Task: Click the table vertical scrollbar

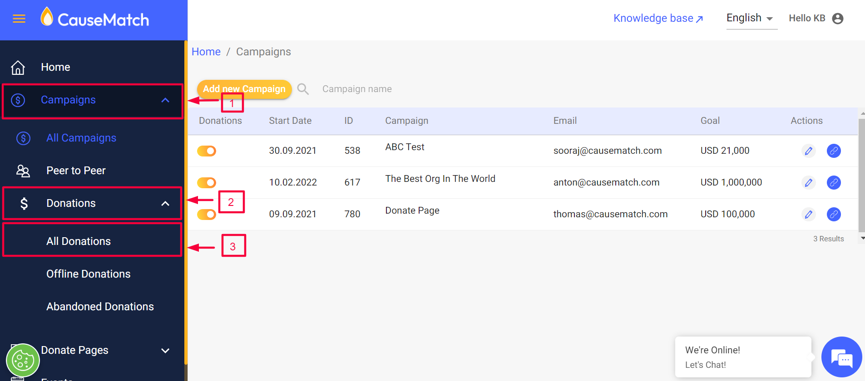Action: pyautogui.click(x=861, y=176)
